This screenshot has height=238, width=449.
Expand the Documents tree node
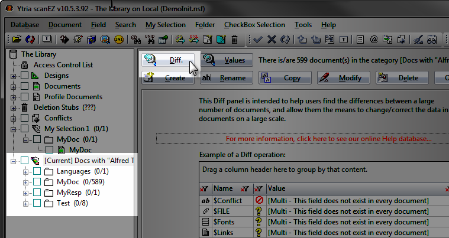tap(13, 86)
